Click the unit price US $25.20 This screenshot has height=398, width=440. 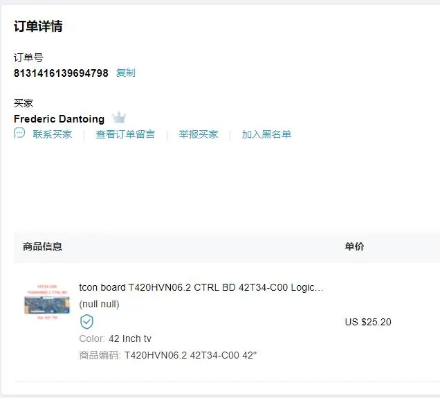[x=368, y=322]
